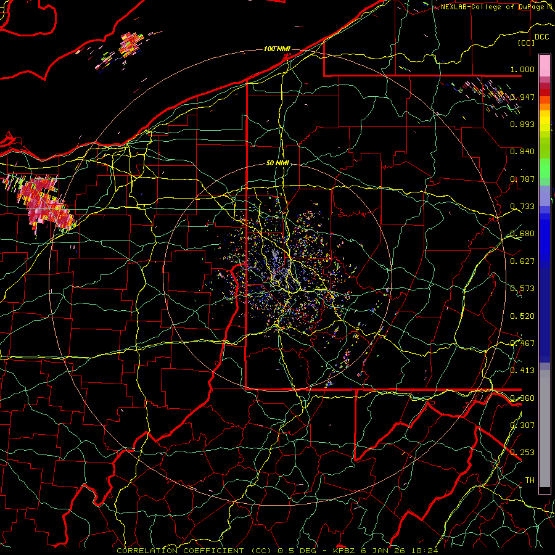Click the DCC label above the color scale

pyautogui.click(x=541, y=37)
